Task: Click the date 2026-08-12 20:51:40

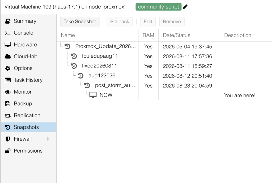Action: pos(187,76)
